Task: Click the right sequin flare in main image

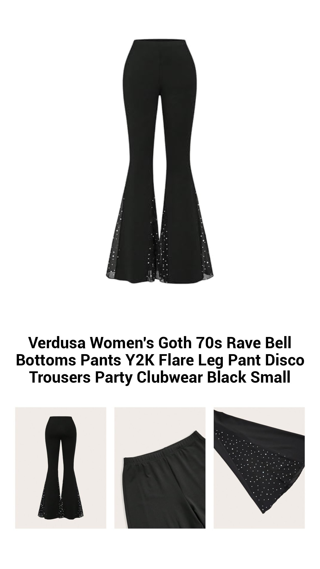Action: pyautogui.click(x=187, y=240)
